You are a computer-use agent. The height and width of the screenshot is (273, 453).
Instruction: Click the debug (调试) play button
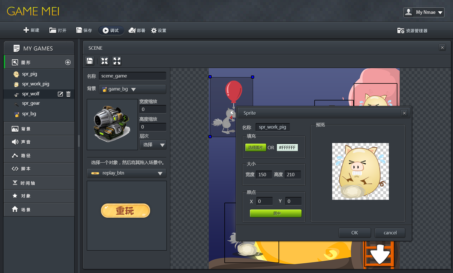point(111,30)
